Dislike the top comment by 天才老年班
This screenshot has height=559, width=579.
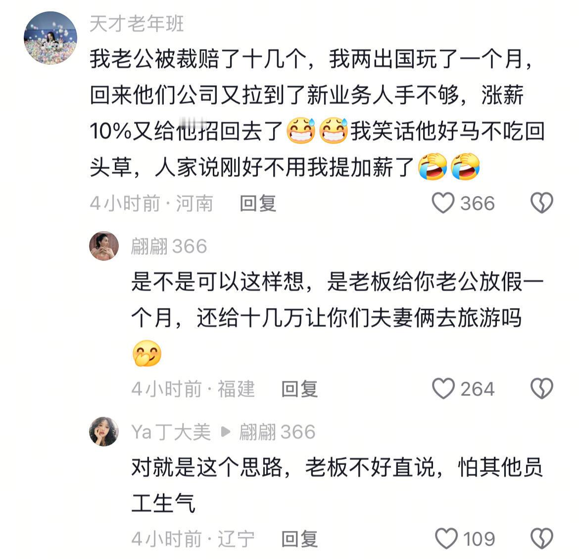[x=542, y=203]
